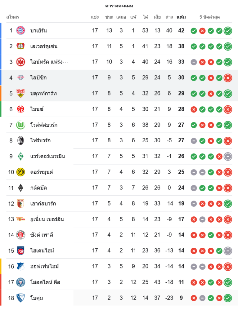Open the ไฟร์บวร์ก team page
The image size is (238, 310).
click(40, 140)
